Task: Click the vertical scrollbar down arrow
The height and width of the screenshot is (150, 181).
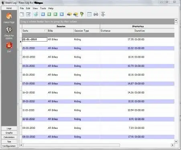Action: pyautogui.click(x=176, y=142)
